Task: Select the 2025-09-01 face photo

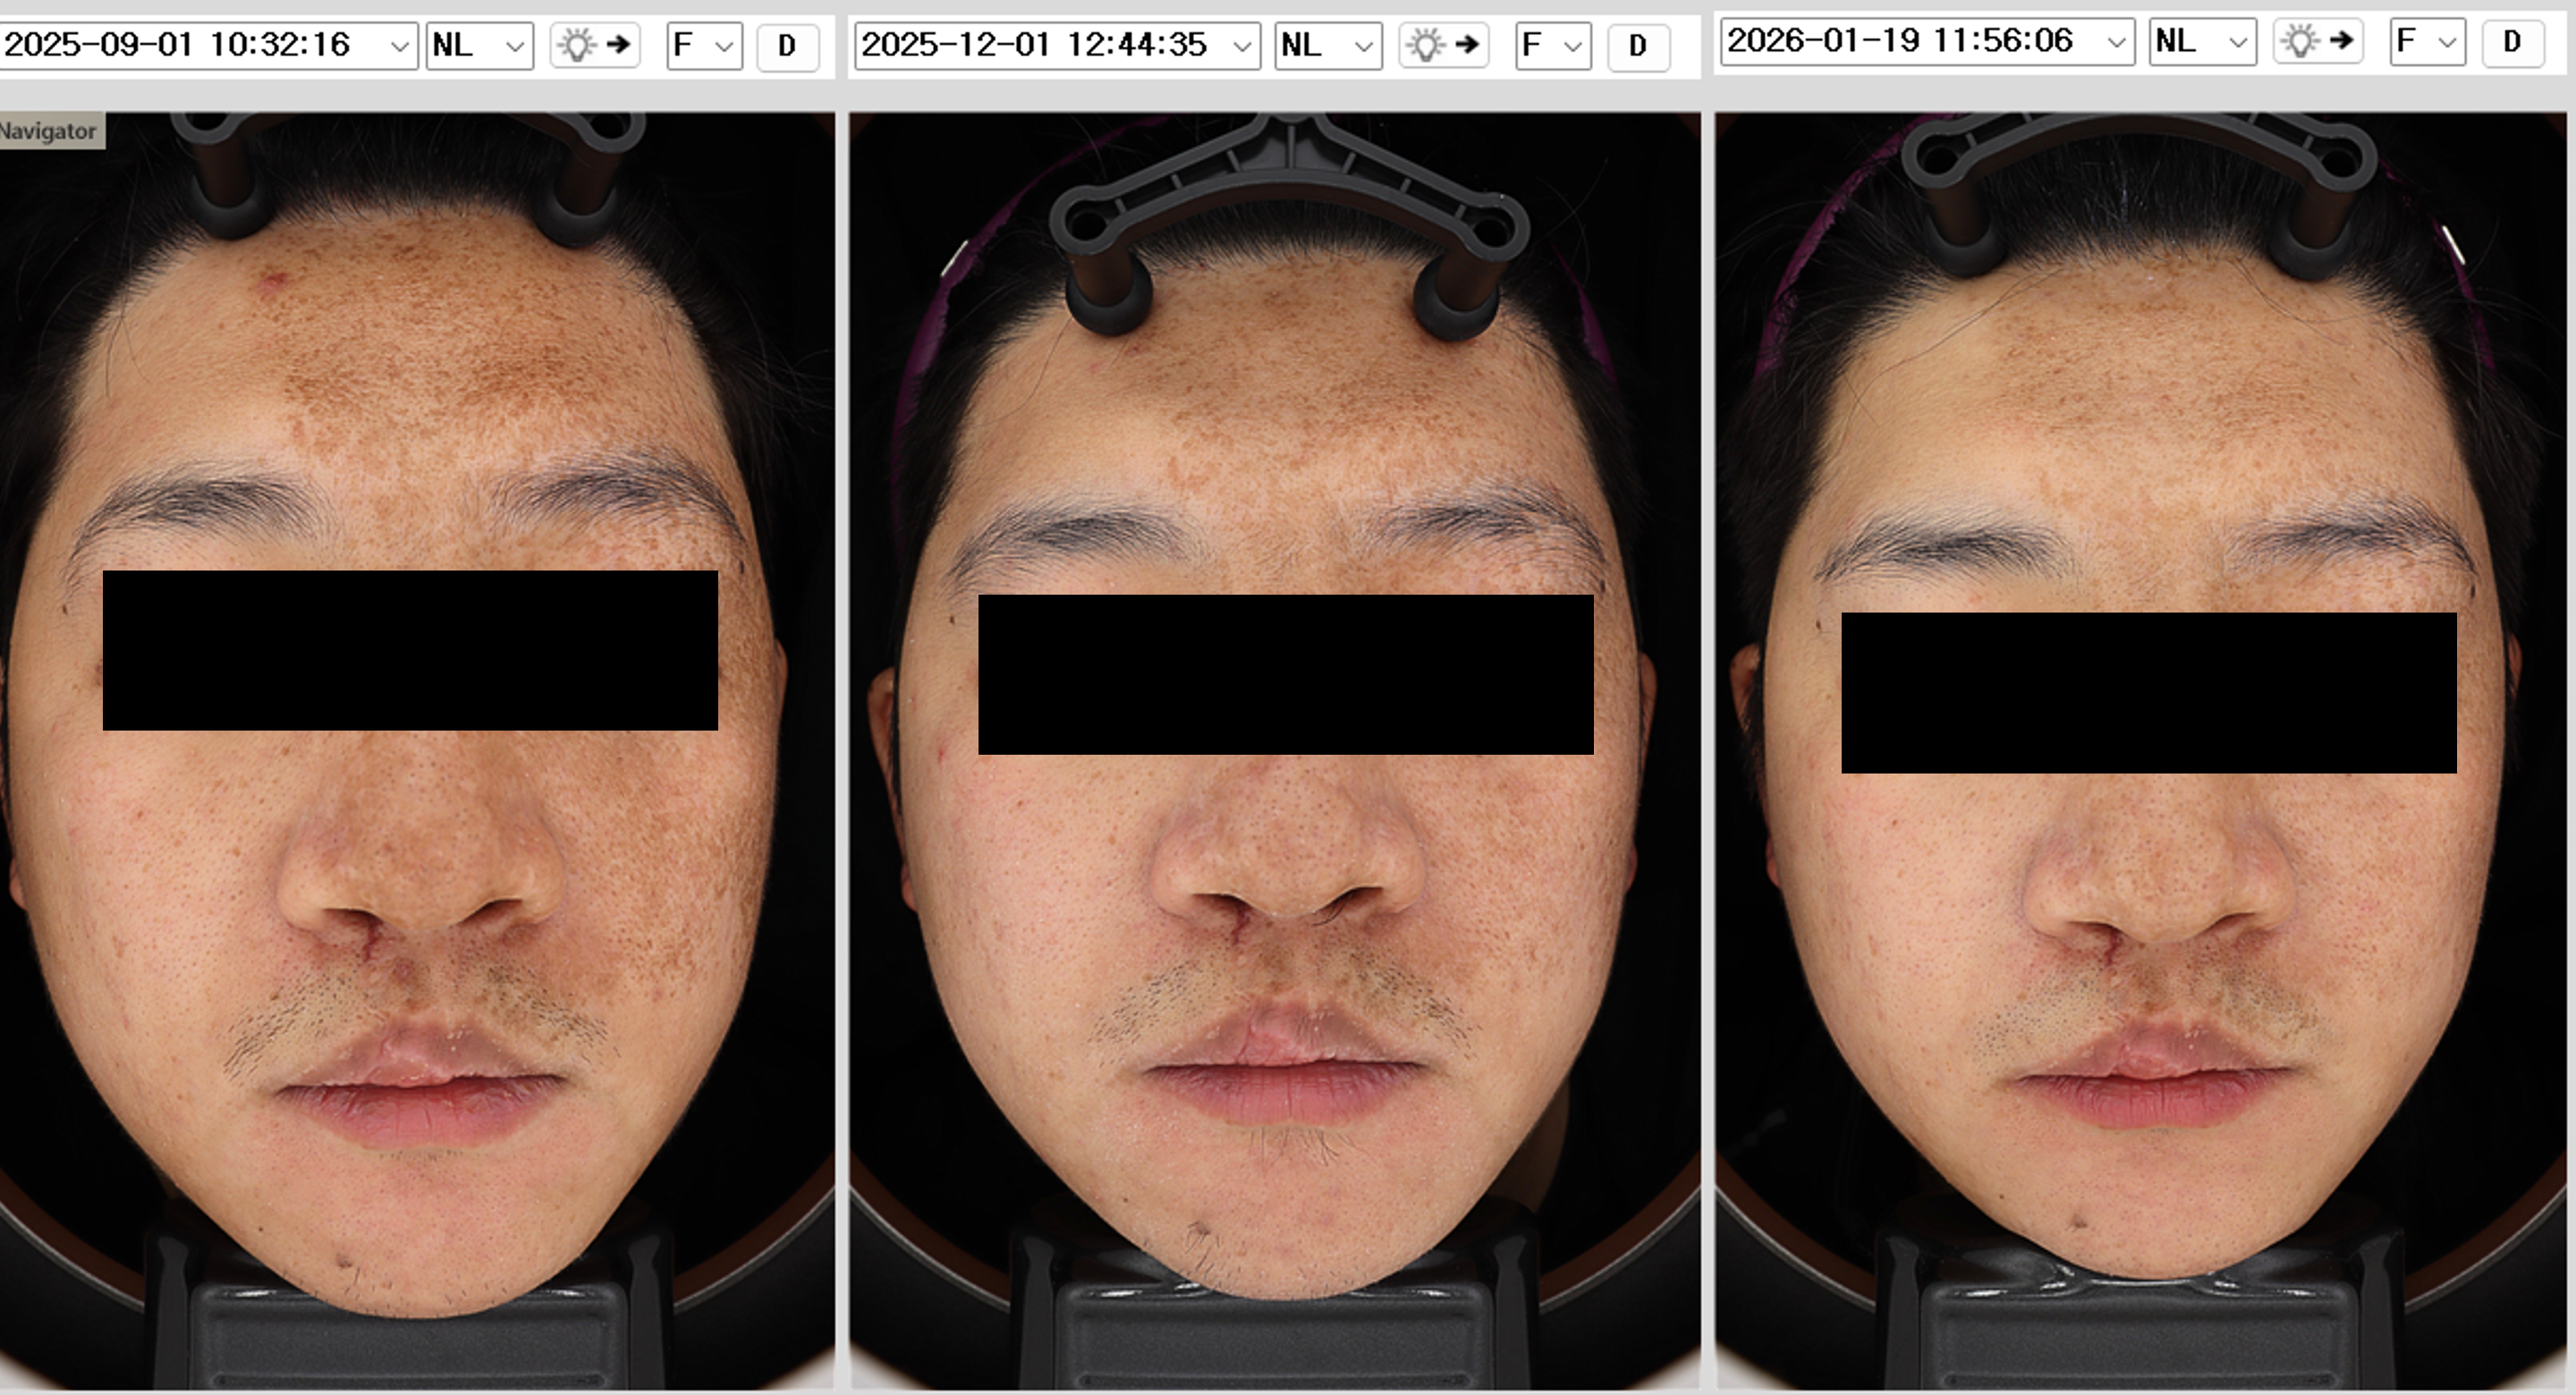Action: (x=417, y=750)
